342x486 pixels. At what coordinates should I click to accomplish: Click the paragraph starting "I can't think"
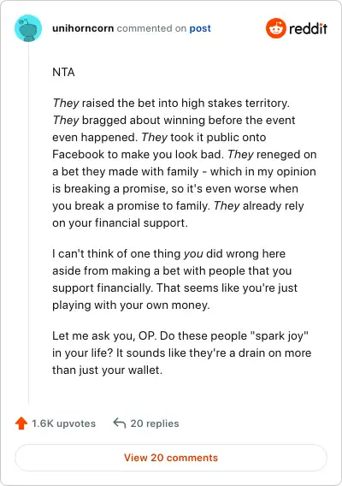pyautogui.click(x=175, y=279)
